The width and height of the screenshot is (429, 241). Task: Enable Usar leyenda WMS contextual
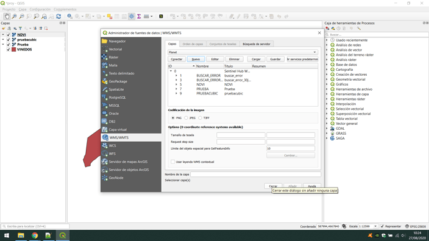tap(173, 161)
